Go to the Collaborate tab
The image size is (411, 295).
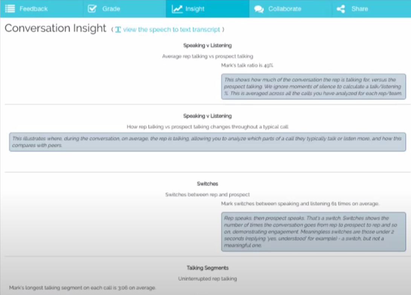pos(290,9)
